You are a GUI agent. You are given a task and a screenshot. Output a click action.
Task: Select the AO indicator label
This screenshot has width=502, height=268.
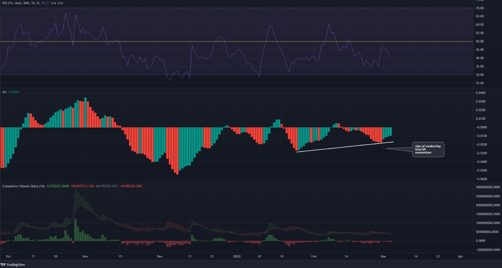(4, 92)
